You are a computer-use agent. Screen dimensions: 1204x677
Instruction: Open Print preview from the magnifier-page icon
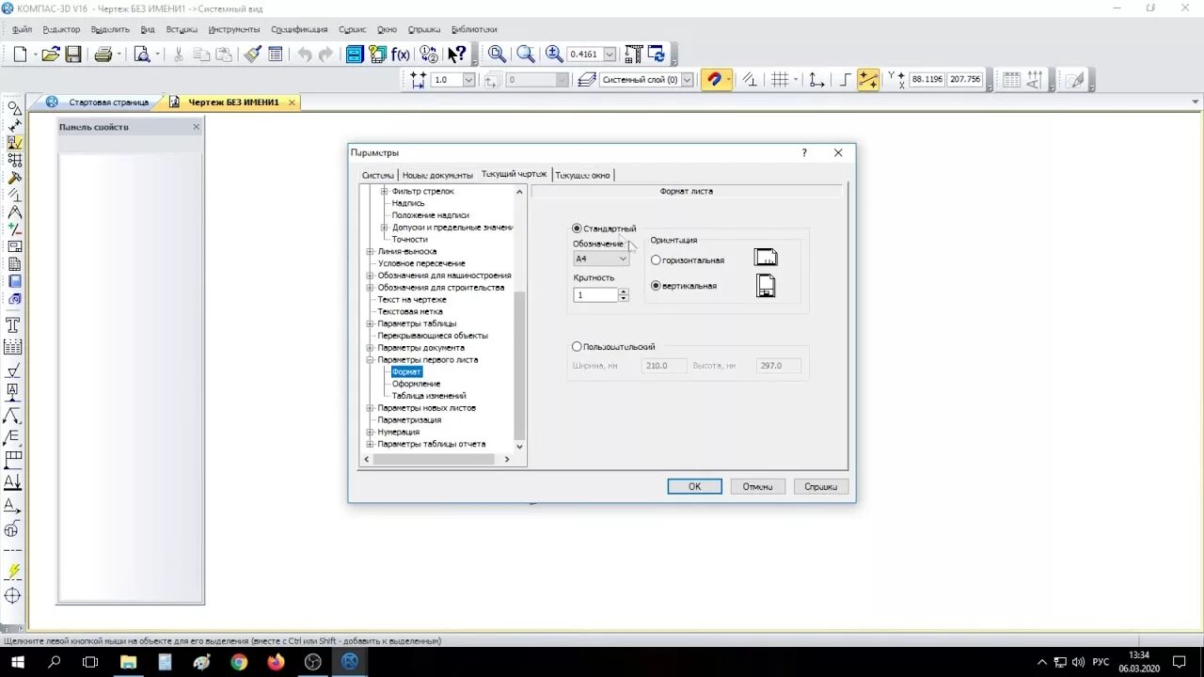point(142,55)
